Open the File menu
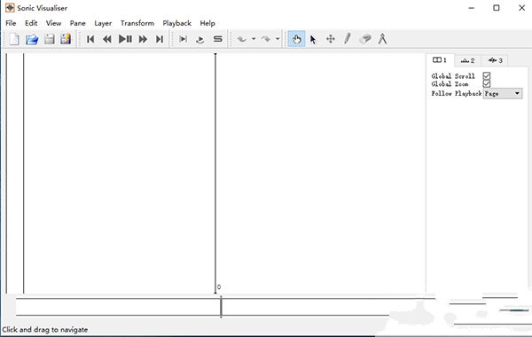This screenshot has height=337, width=532. tap(11, 23)
